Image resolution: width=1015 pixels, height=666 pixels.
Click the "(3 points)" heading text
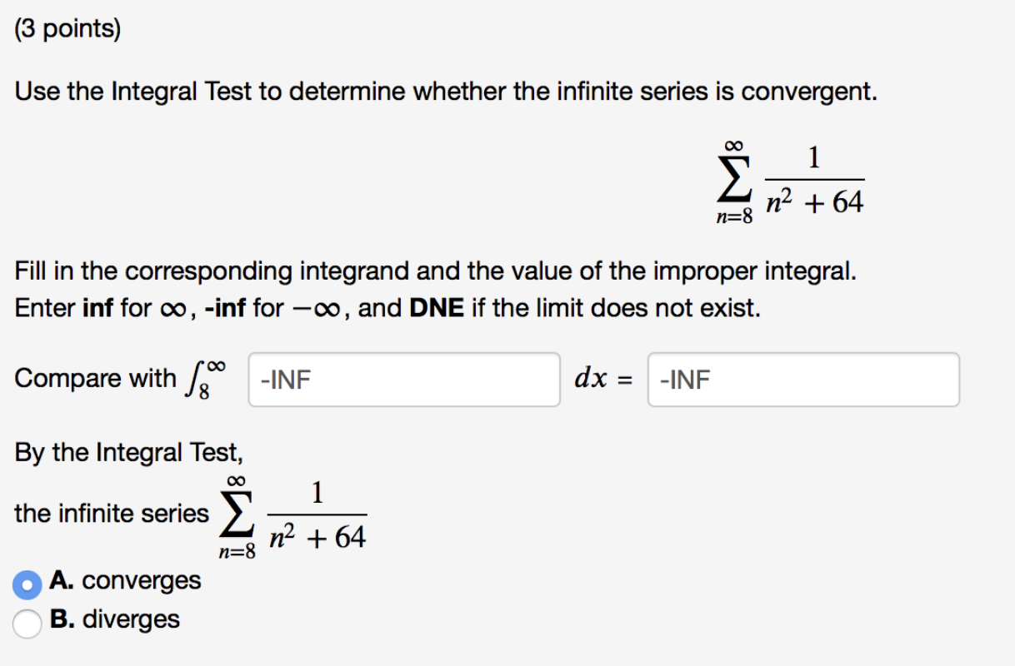[x=67, y=30]
